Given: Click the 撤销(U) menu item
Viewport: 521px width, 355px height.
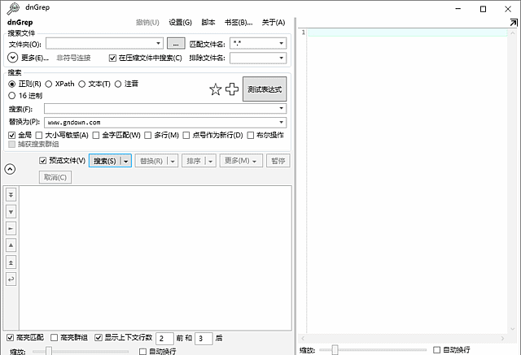Looking at the screenshot, I should click(x=147, y=23).
